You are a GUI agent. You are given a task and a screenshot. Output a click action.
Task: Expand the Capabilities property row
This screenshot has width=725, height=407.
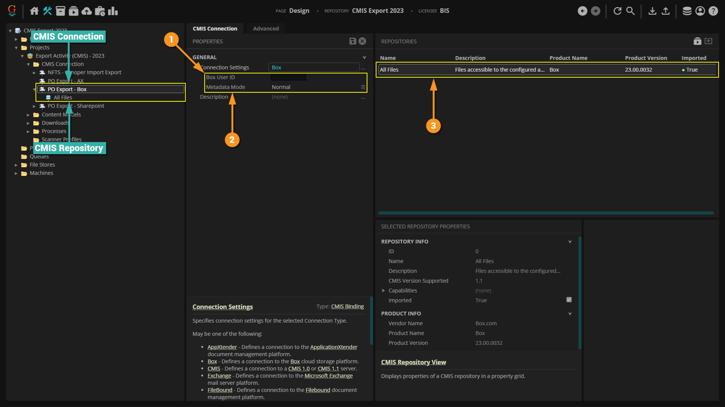click(383, 291)
